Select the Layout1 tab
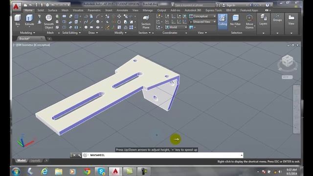This screenshot has height=176, width=313. [35, 160]
